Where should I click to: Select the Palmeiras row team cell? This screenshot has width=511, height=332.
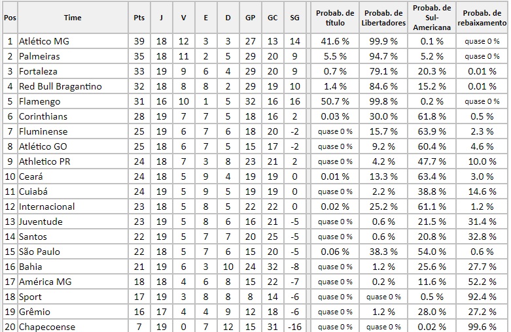pyautogui.click(x=73, y=56)
